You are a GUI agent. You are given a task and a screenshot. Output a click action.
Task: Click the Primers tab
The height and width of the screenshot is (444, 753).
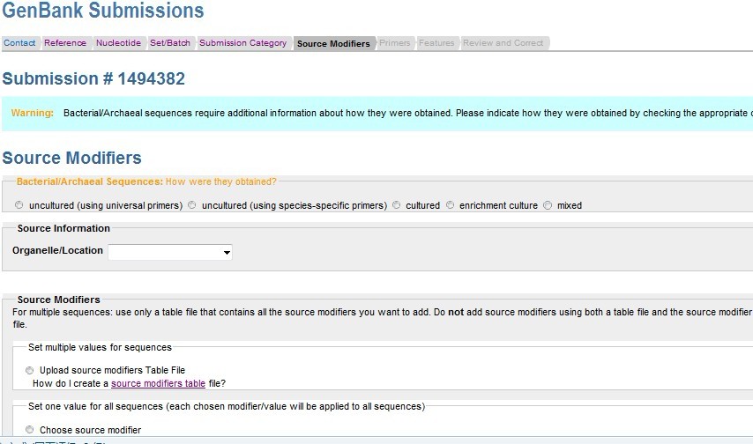click(395, 43)
